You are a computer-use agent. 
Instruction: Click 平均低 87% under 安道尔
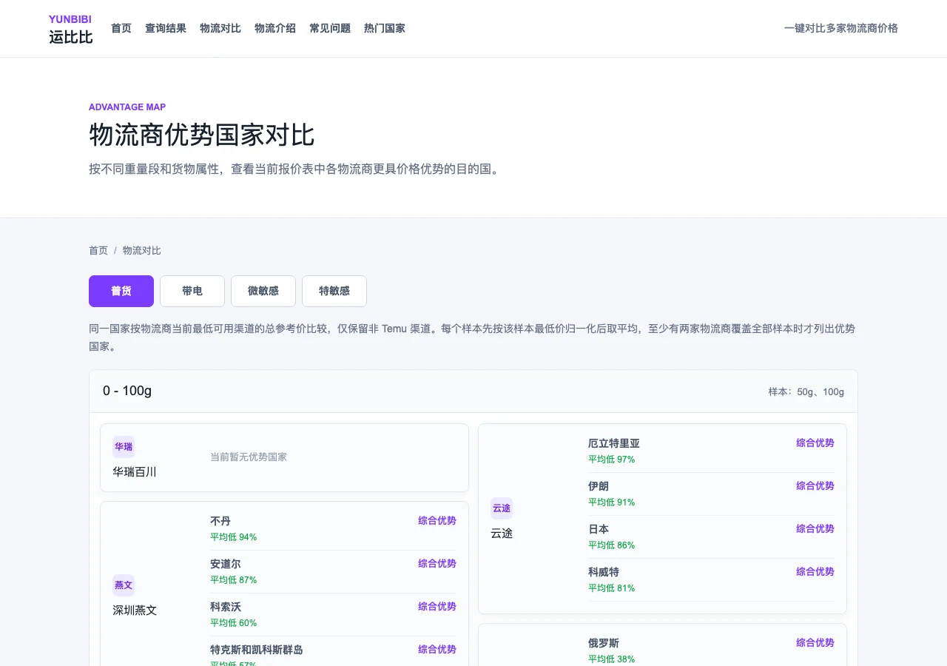tap(234, 580)
